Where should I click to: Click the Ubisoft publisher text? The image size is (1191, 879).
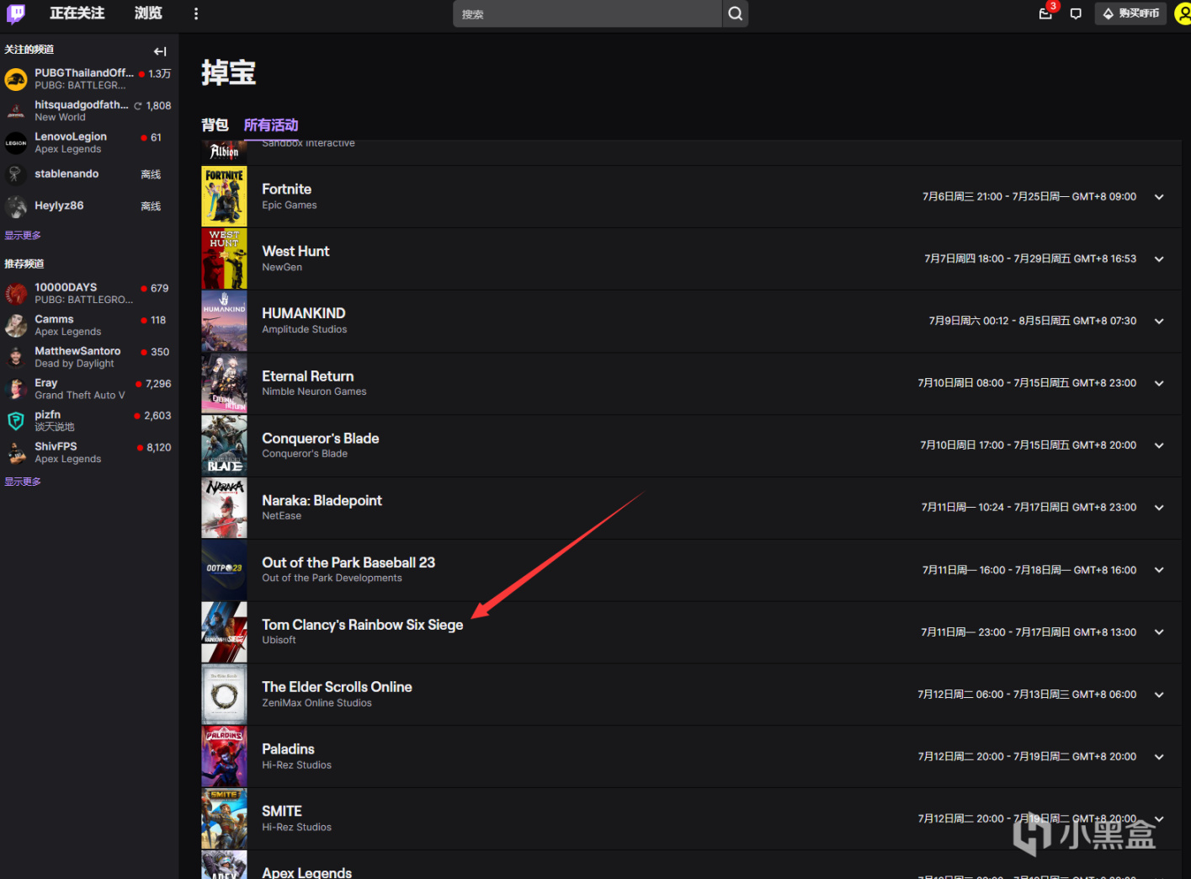(x=279, y=640)
